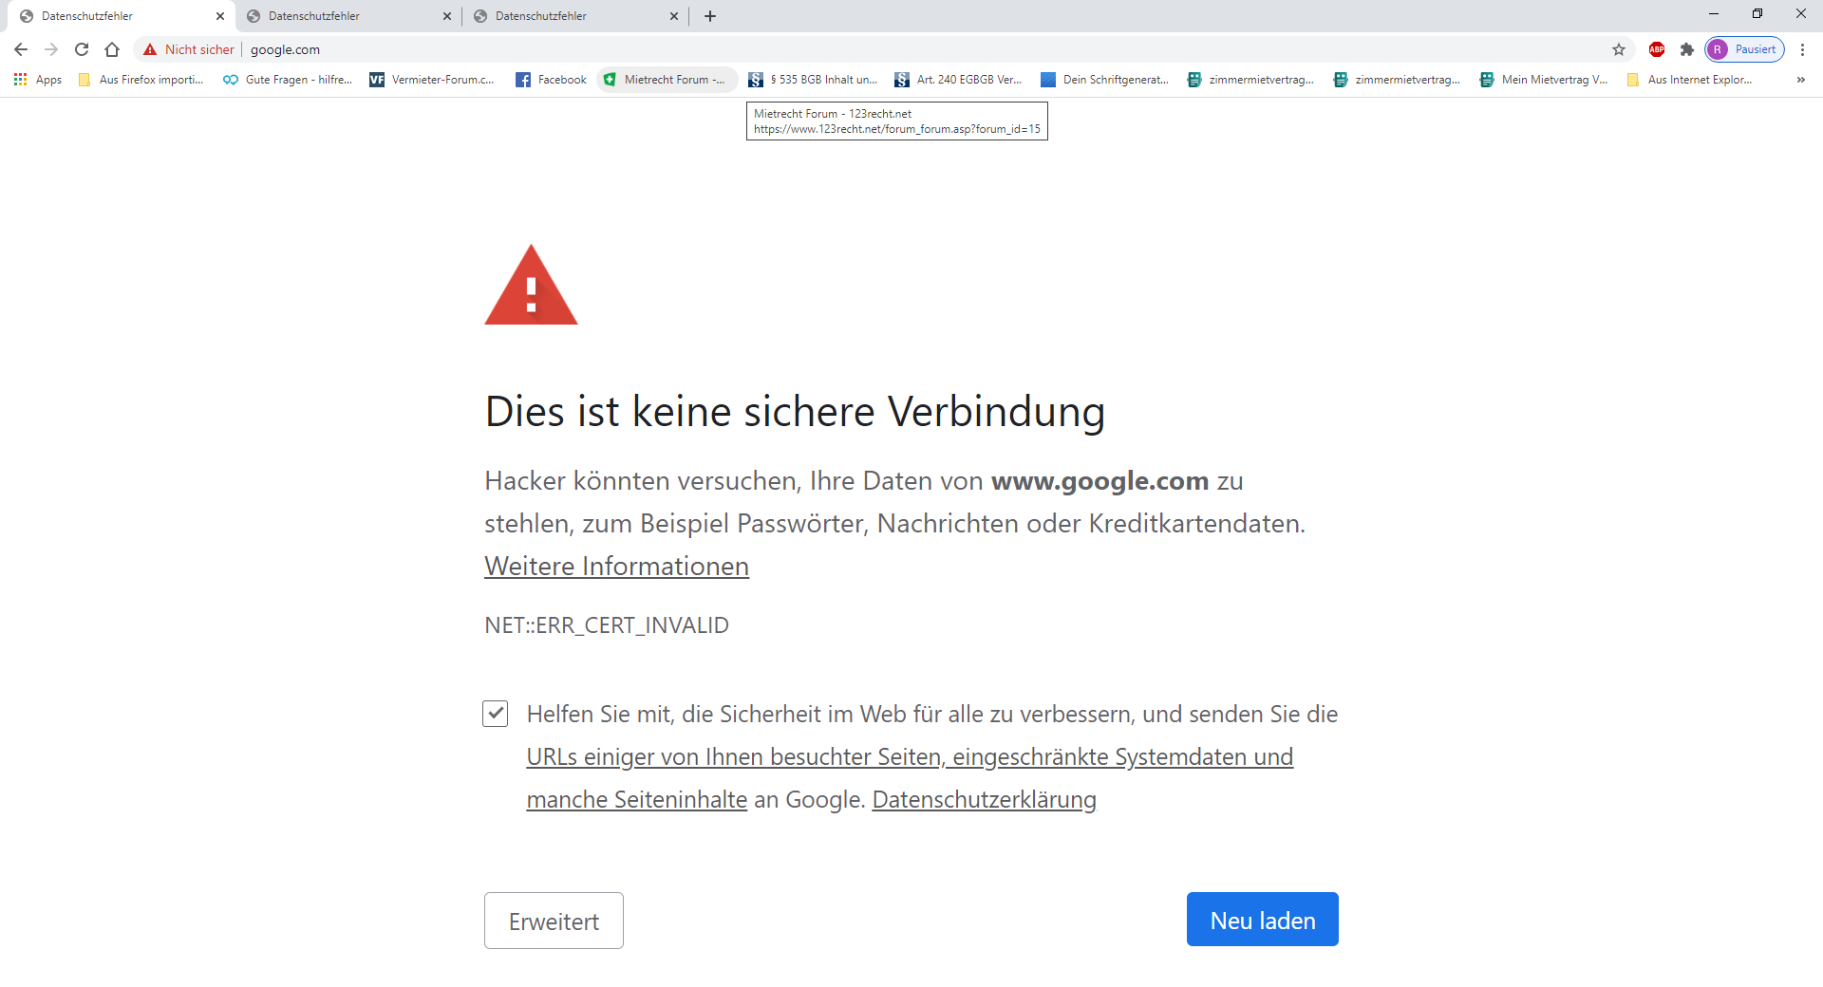Click the NET::ERR_CERT_INVALID error code
This screenshot has width=1823, height=987.
click(607, 625)
